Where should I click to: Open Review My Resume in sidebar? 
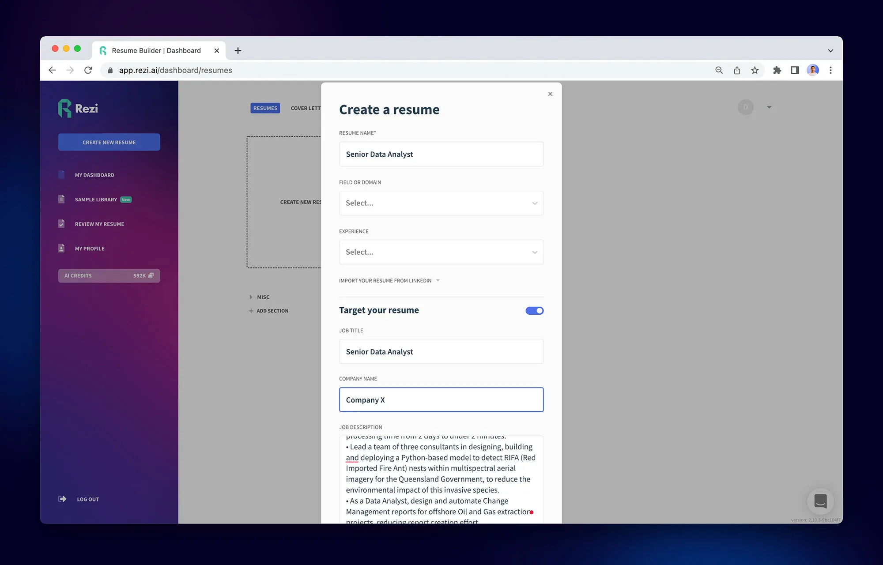click(x=99, y=224)
